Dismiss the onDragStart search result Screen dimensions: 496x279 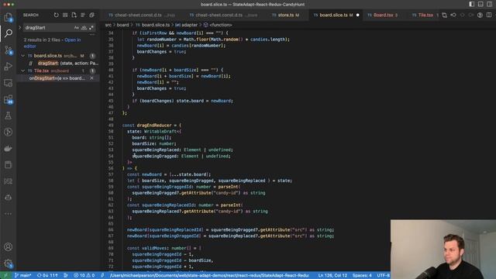tap(91, 78)
